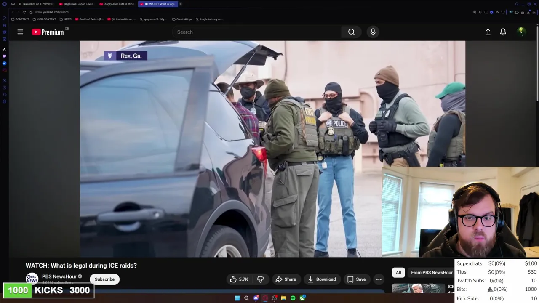The width and height of the screenshot is (539, 303).
Task: Dislike the video with thumbs down
Action: (x=260, y=279)
